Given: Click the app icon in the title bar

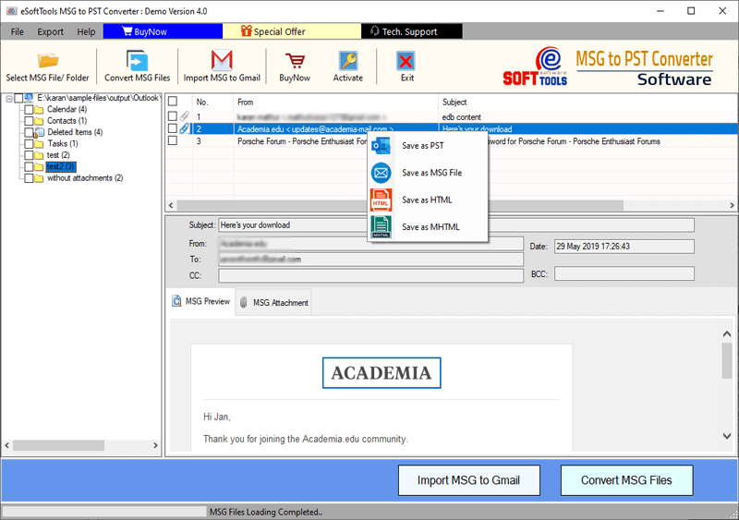Looking at the screenshot, I should point(10,11).
